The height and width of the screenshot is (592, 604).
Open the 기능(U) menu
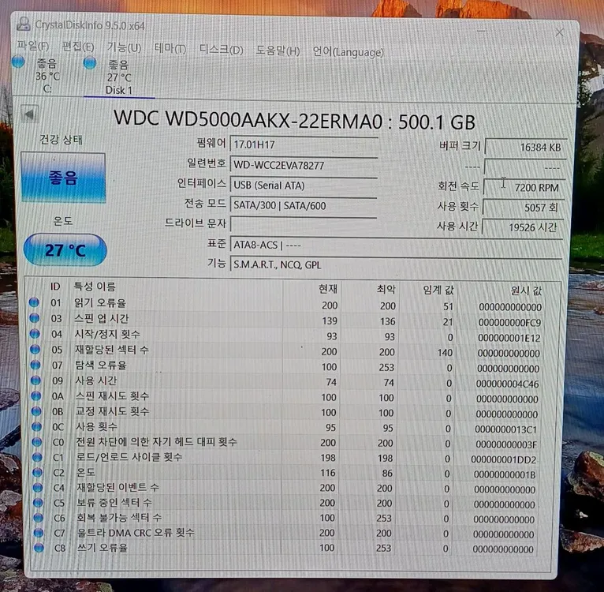[x=124, y=48]
